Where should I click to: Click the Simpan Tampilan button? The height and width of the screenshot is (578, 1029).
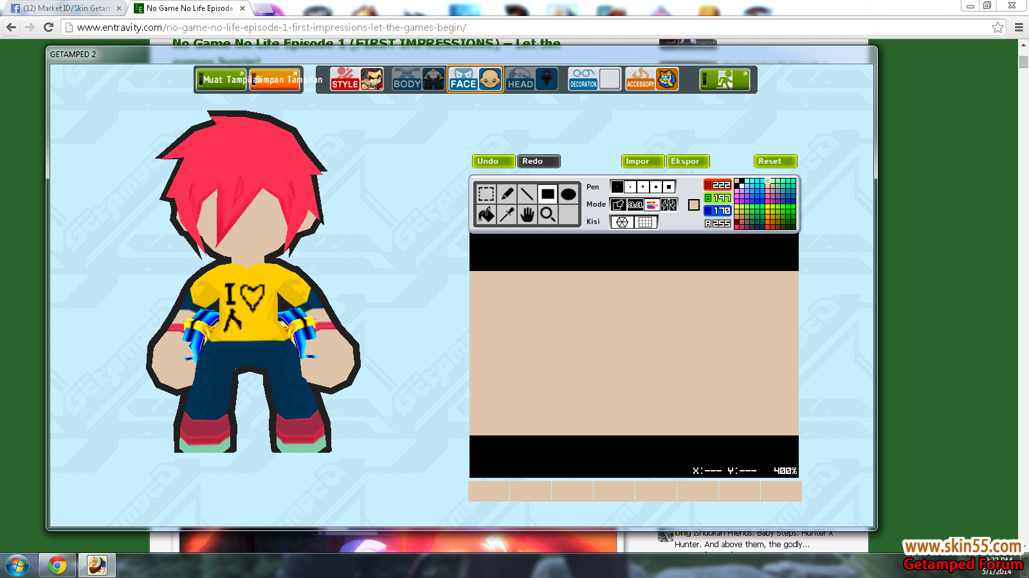[275, 80]
